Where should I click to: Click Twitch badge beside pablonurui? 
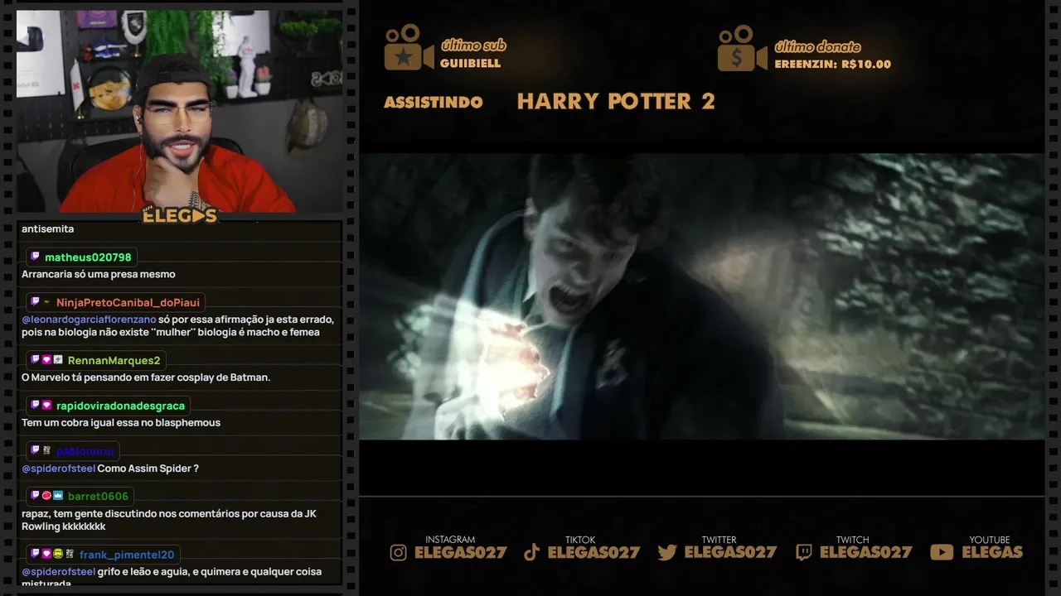[35, 451]
